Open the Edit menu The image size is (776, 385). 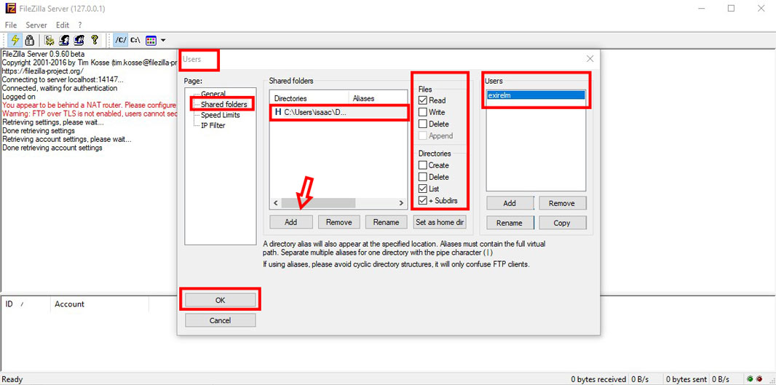pyautogui.click(x=63, y=25)
